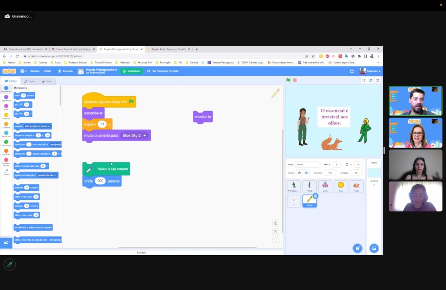Open the language globe dropdown
This screenshot has height=290, width=446.
click(23, 71)
